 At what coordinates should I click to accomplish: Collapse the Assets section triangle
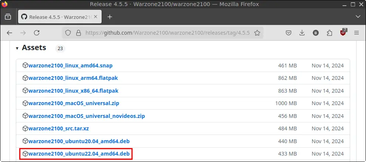click(x=17, y=49)
